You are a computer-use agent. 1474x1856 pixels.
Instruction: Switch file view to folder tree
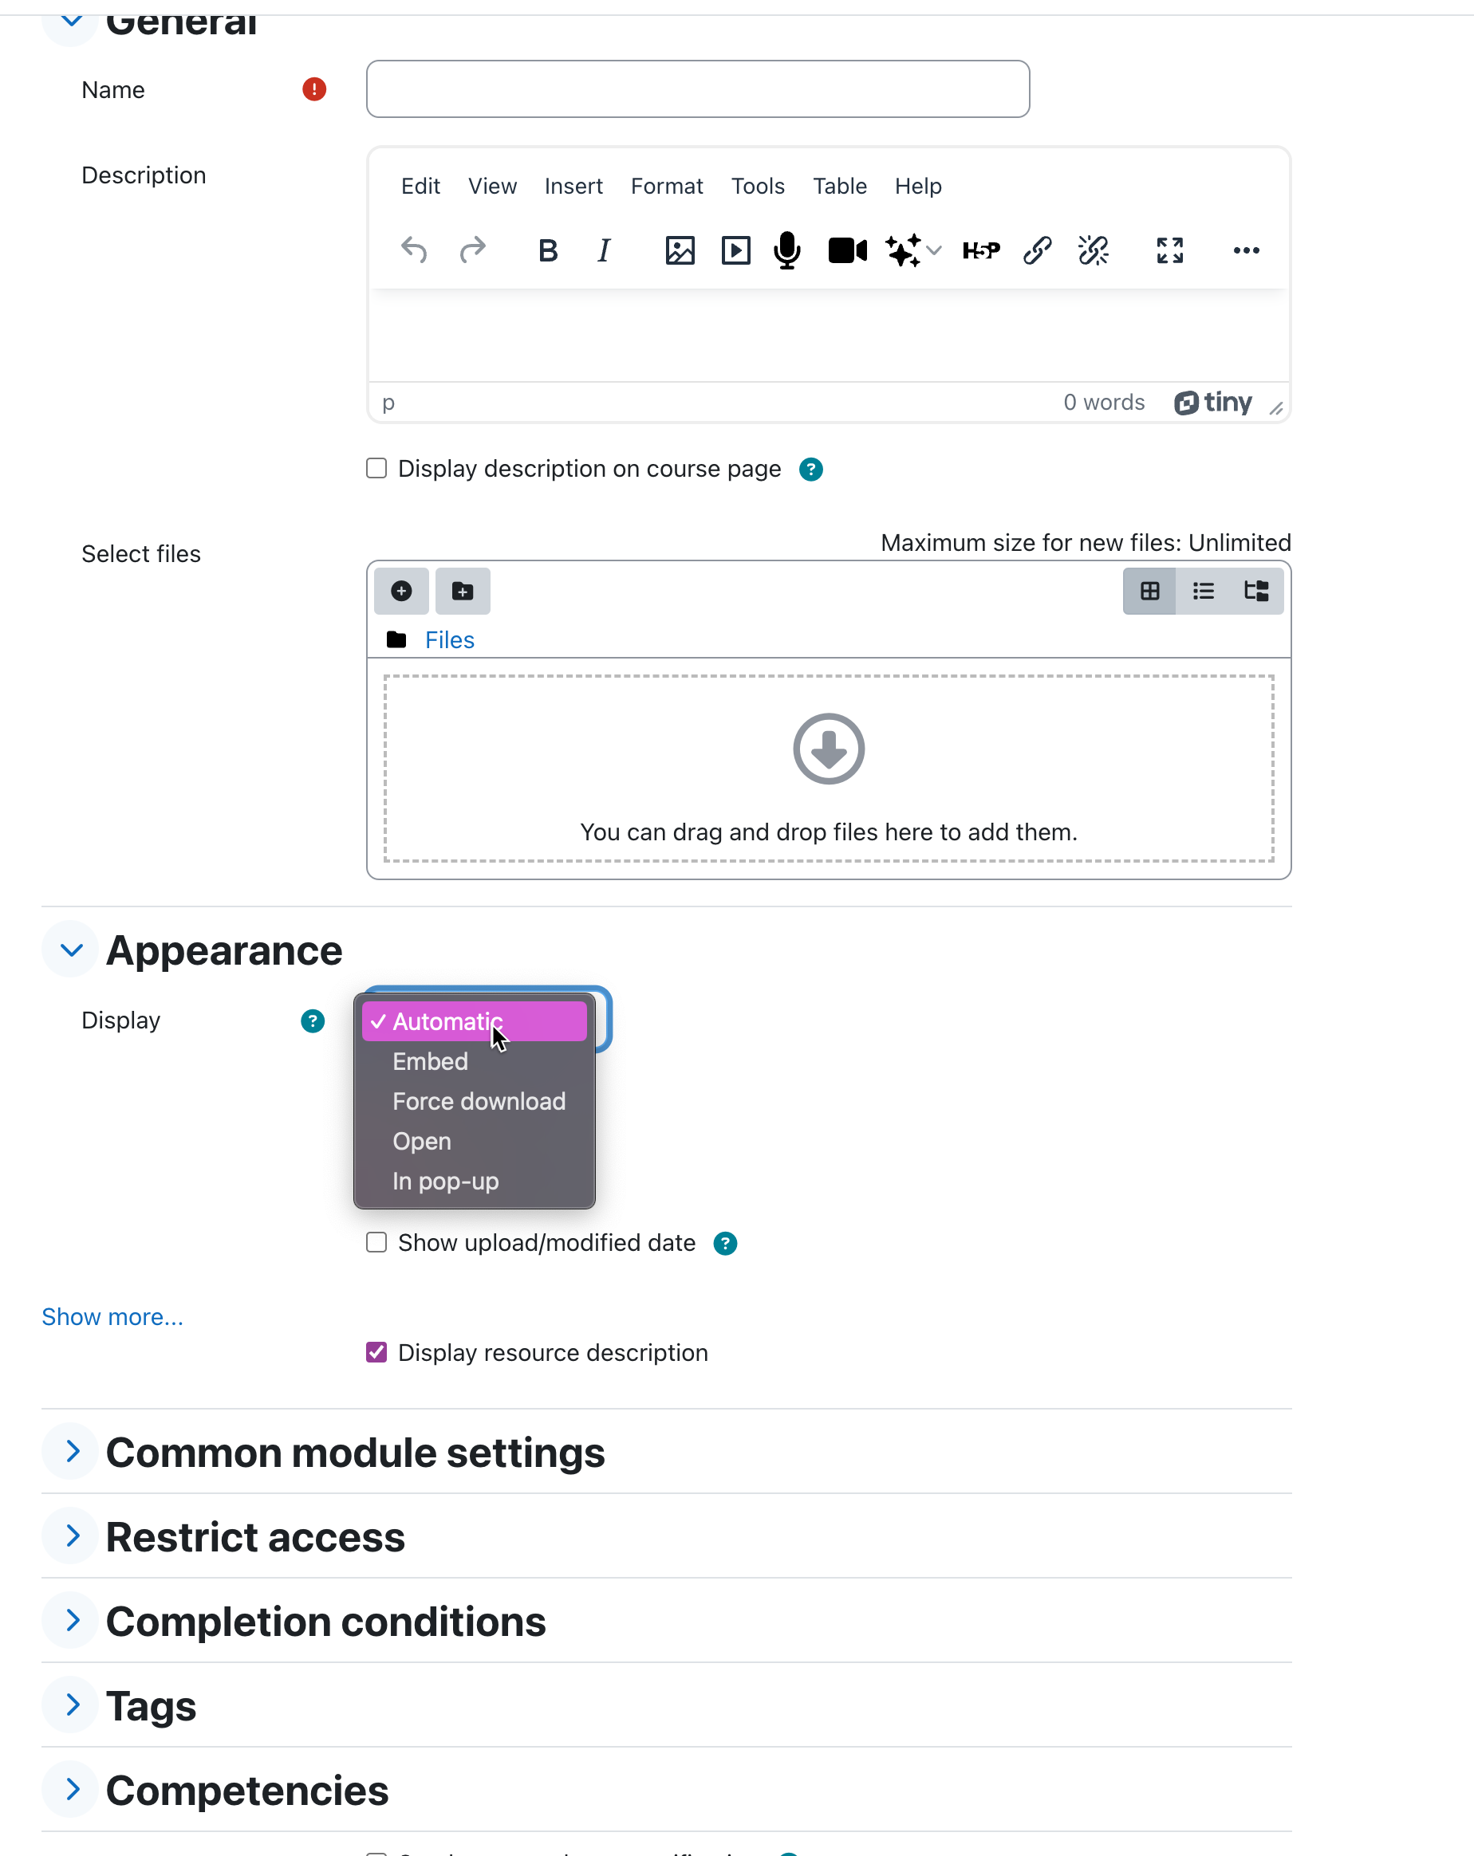pyautogui.click(x=1257, y=592)
